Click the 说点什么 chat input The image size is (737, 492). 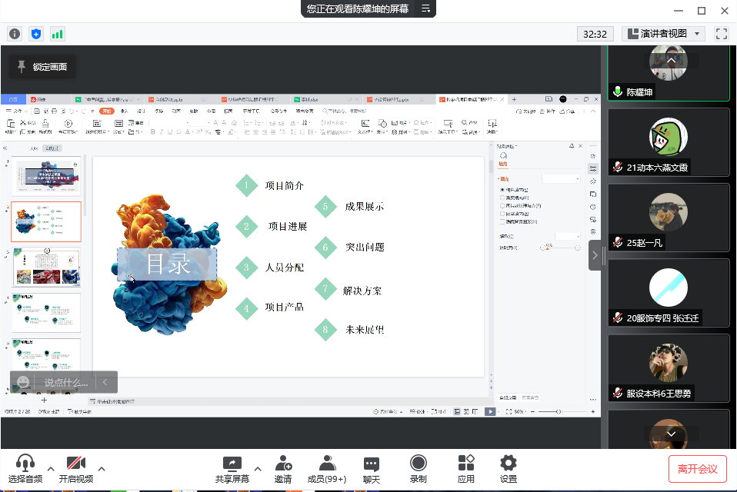tap(65, 382)
